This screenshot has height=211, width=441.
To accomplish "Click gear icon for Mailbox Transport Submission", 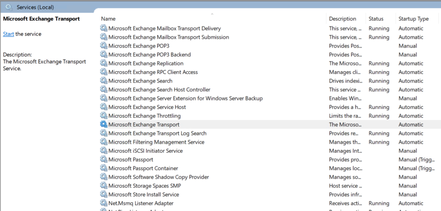I will [103, 37].
